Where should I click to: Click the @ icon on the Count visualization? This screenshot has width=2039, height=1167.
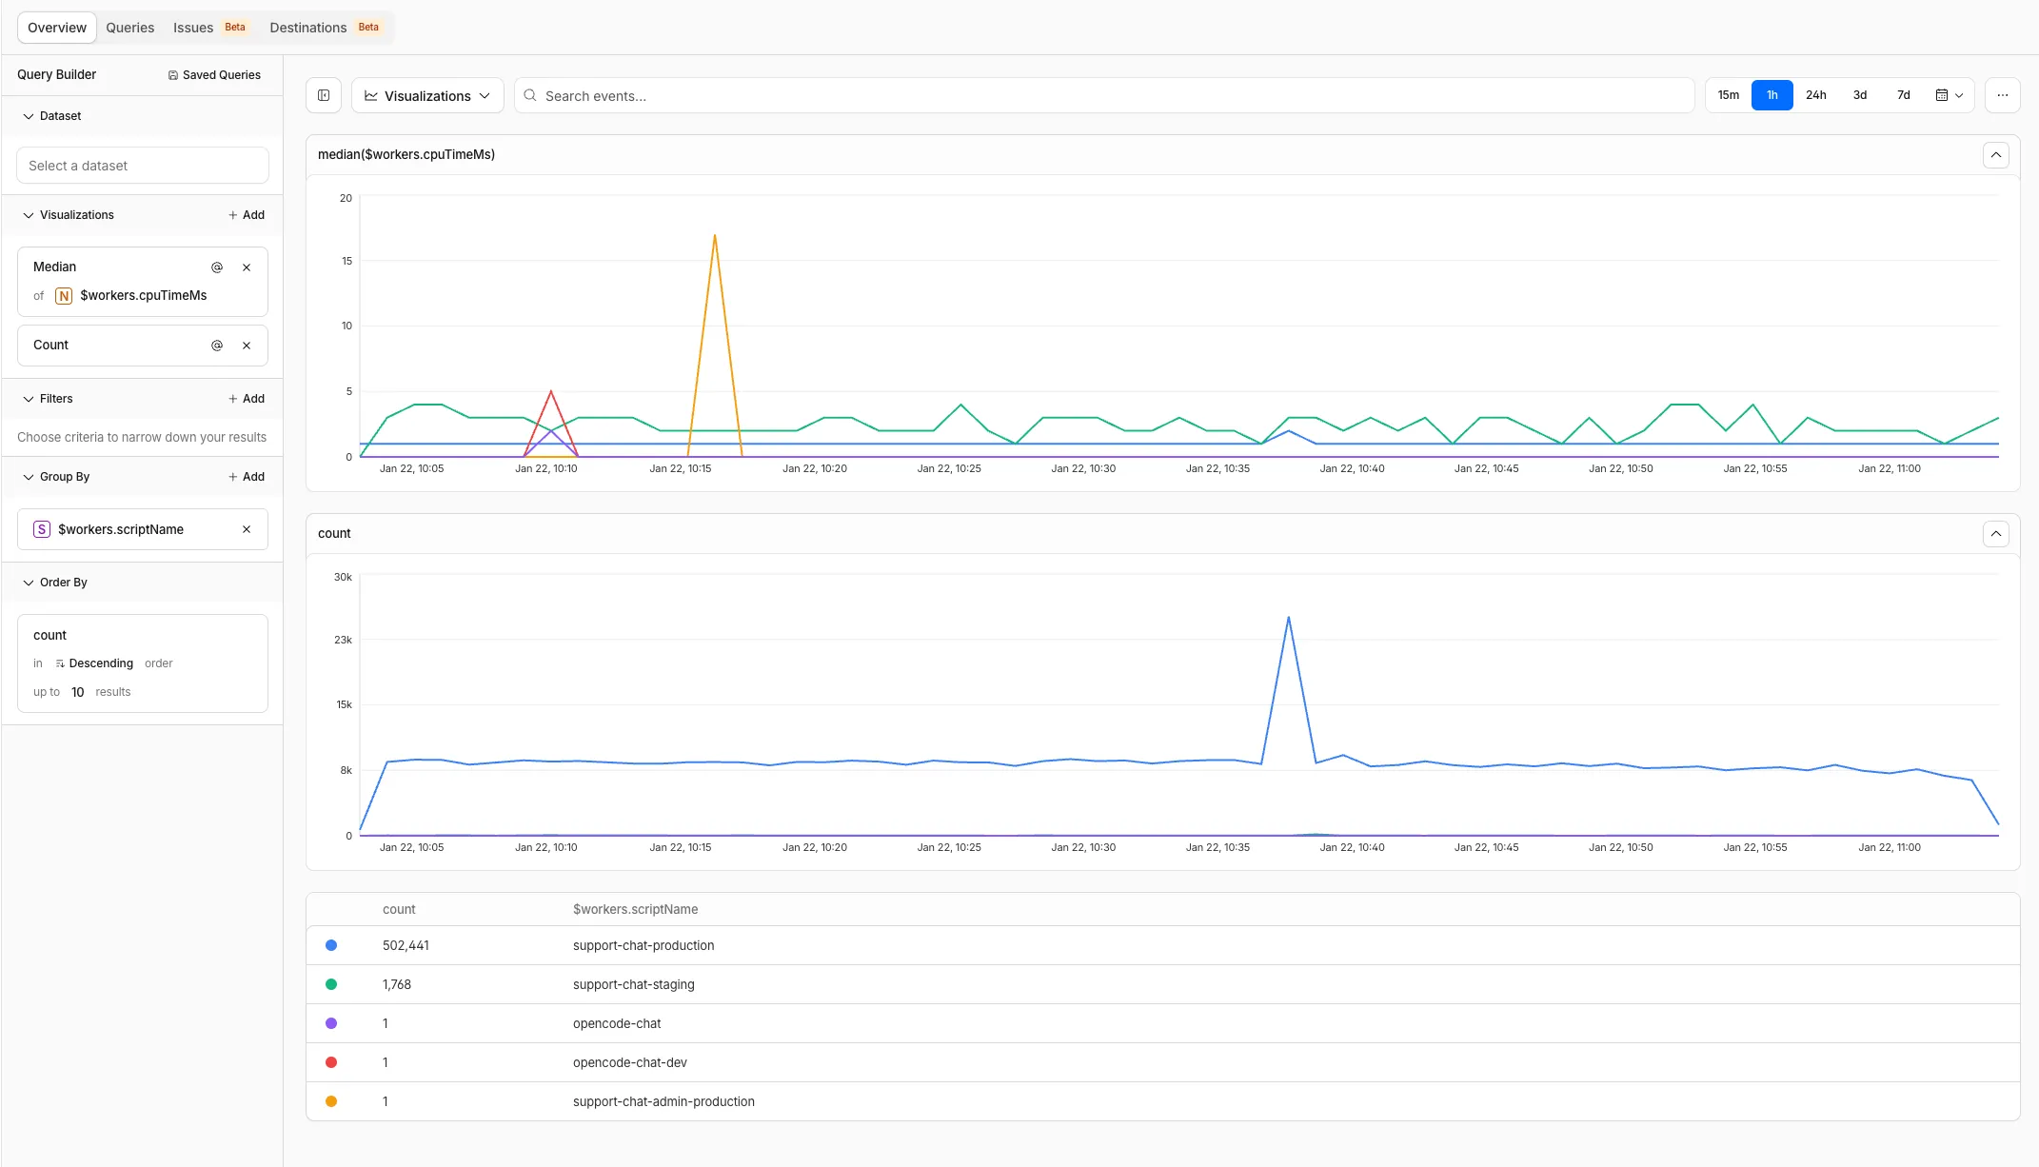tap(217, 346)
